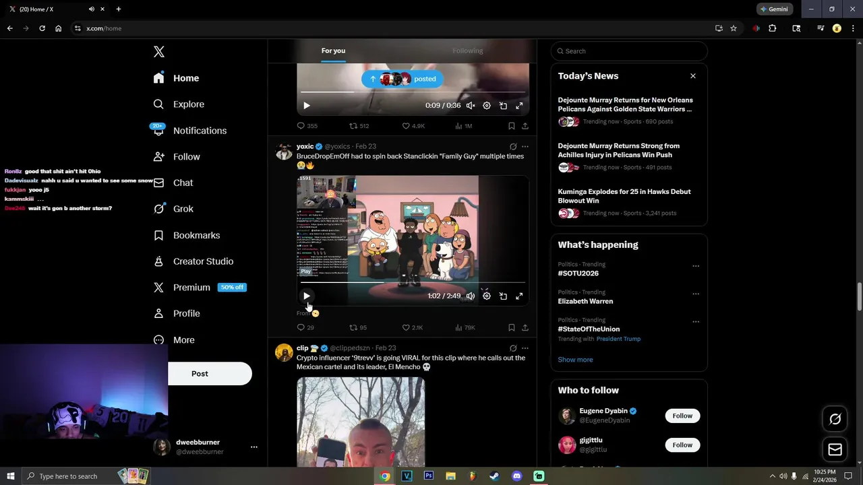Screen dimensions: 863x485
Task: Open options for Elizabeth Warren trend
Action: click(x=696, y=294)
